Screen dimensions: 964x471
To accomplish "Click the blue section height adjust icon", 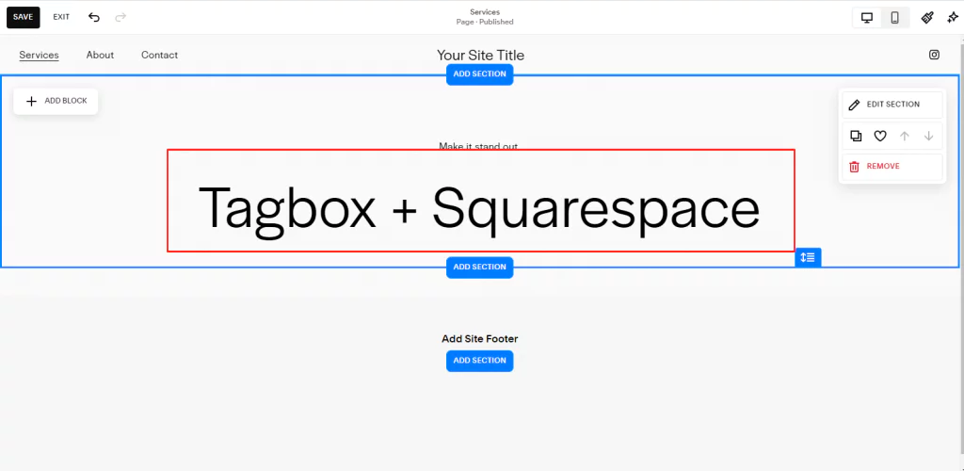I will click(808, 257).
